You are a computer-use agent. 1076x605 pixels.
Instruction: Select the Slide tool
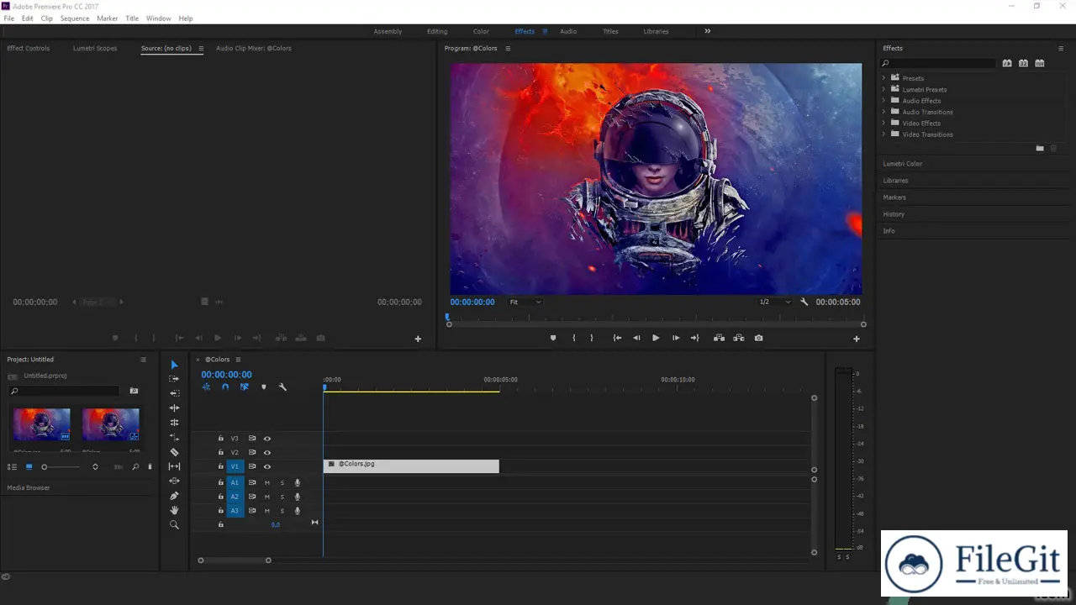click(174, 481)
